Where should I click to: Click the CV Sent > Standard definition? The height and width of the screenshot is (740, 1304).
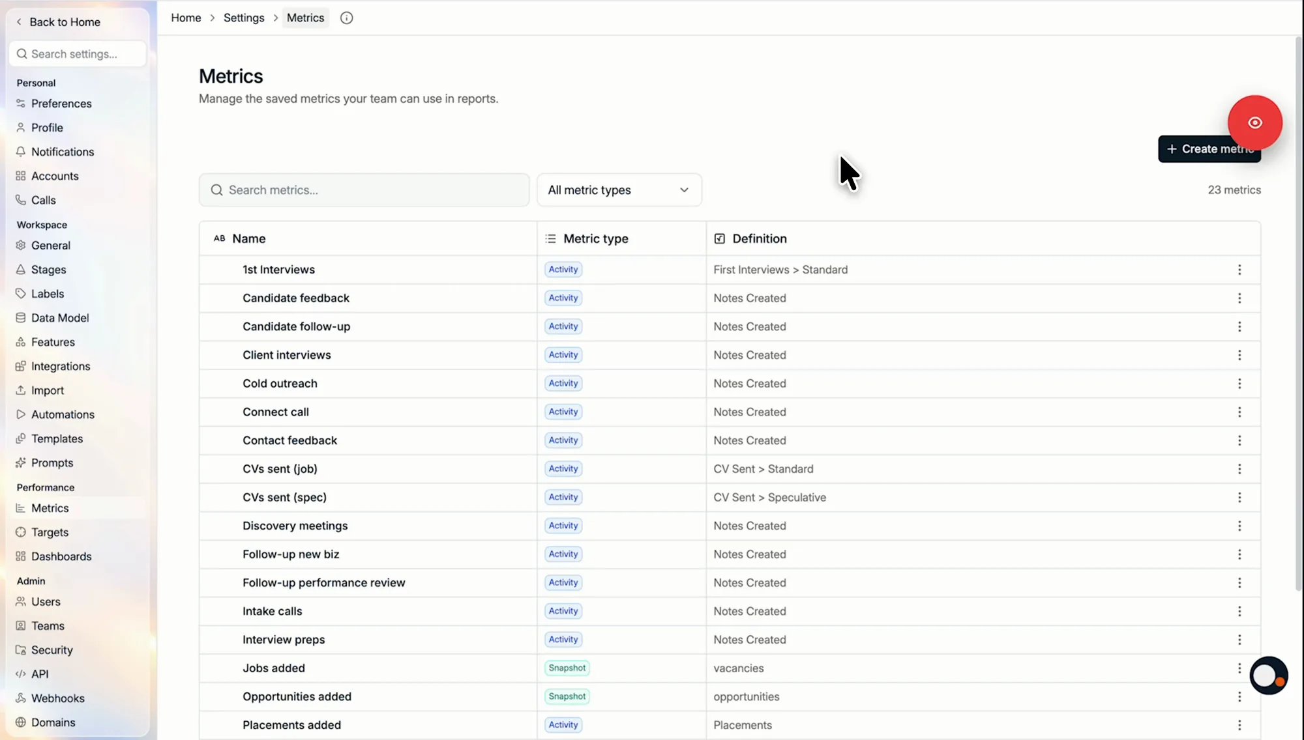tap(763, 469)
